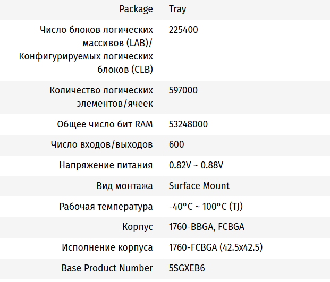Click the -40°C ~ 100°C (TJ) value
Screen dimensions: 330x282
point(206,207)
